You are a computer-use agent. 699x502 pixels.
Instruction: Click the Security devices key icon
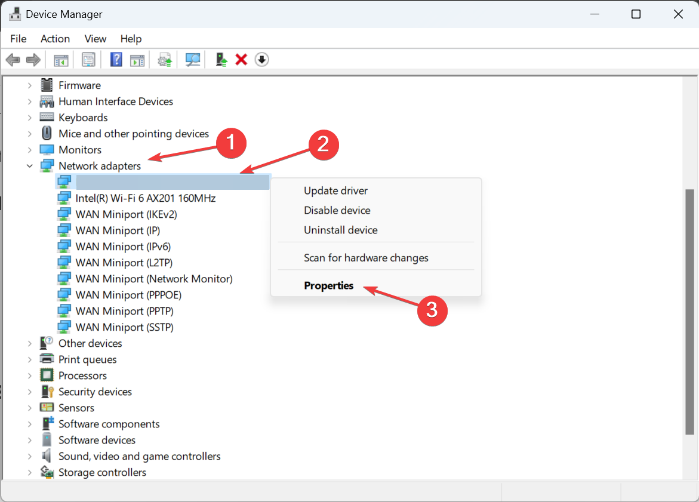click(47, 392)
